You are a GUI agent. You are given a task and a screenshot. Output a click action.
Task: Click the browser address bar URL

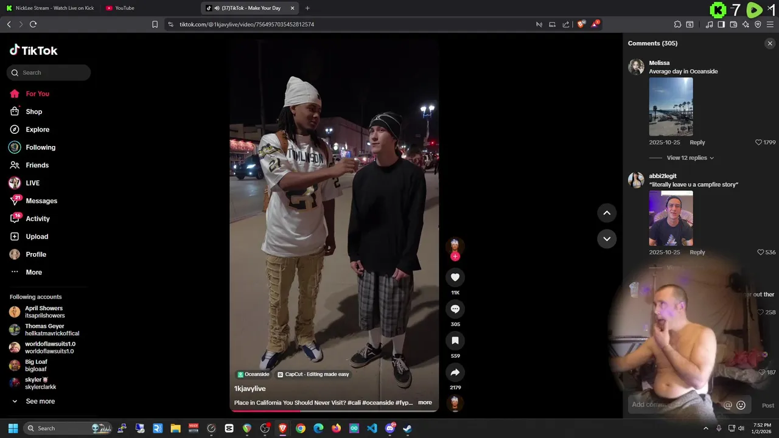tap(246, 24)
